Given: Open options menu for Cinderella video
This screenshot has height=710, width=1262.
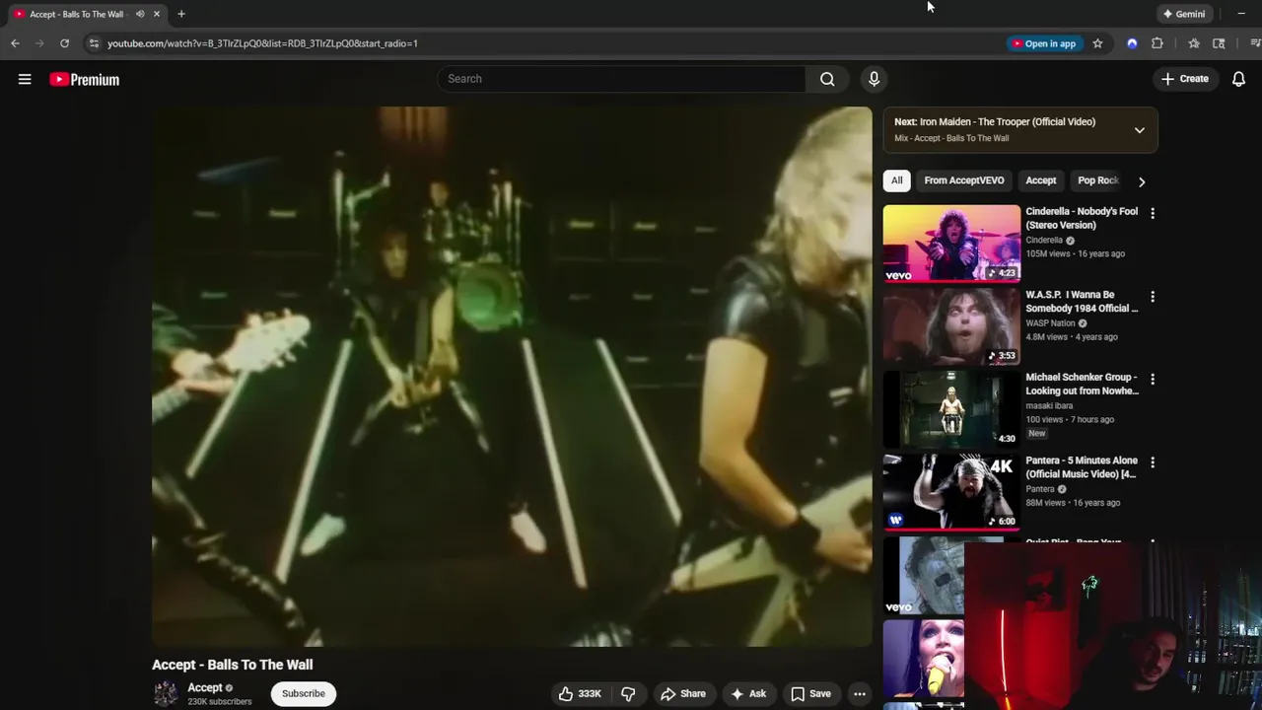Looking at the screenshot, I should tap(1152, 213).
